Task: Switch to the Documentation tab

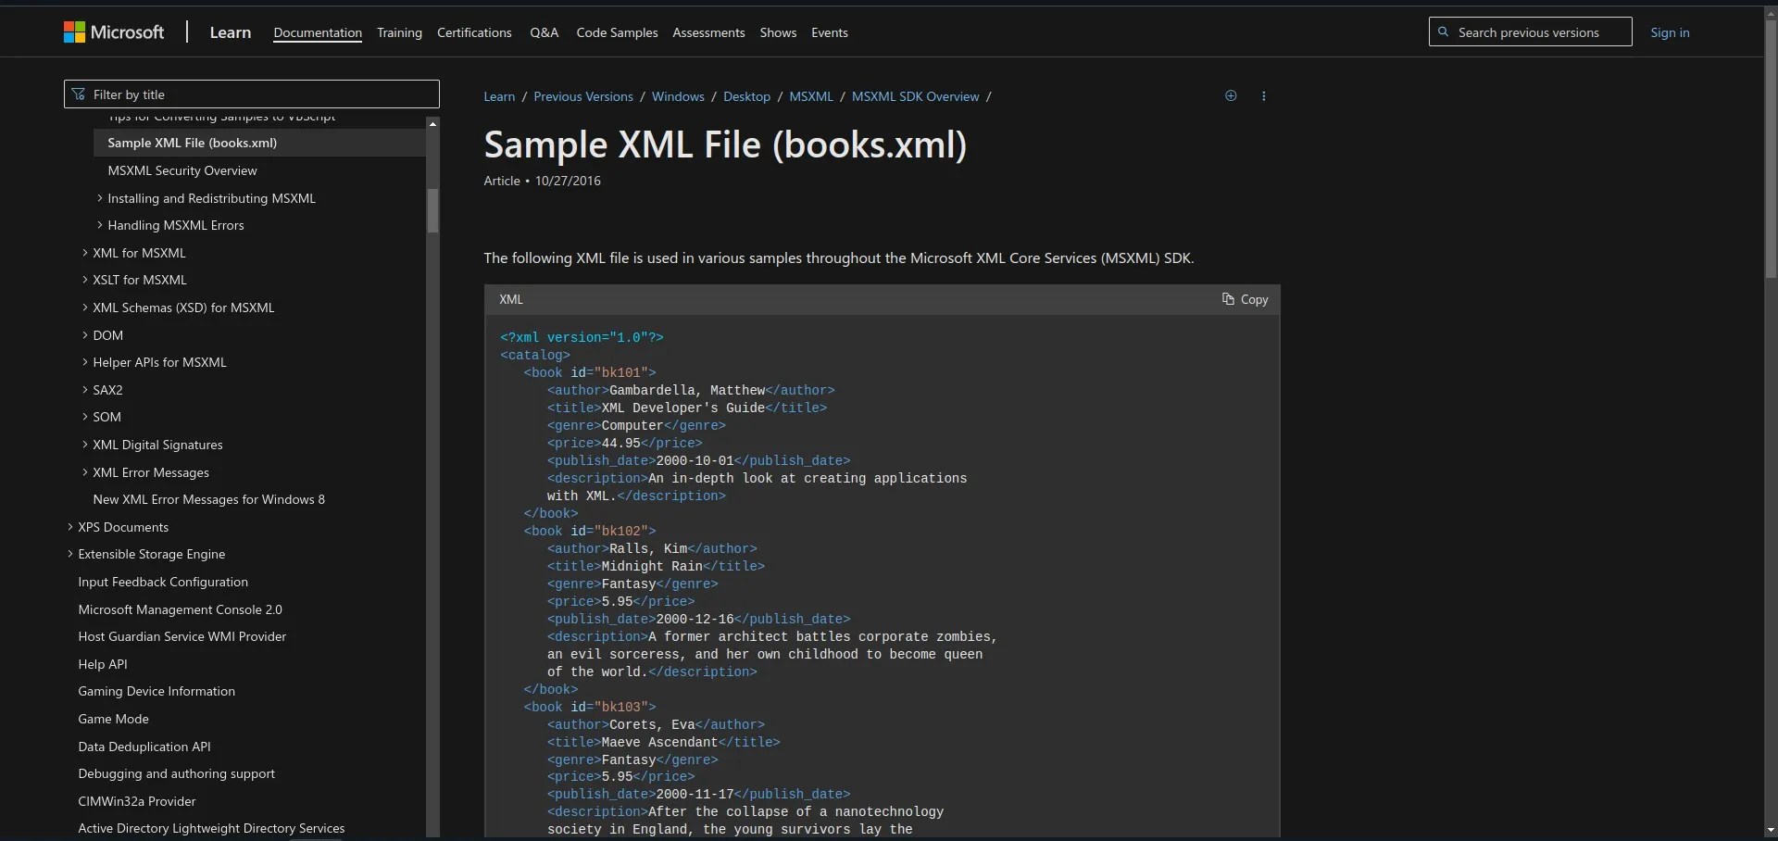Action: pos(318,32)
